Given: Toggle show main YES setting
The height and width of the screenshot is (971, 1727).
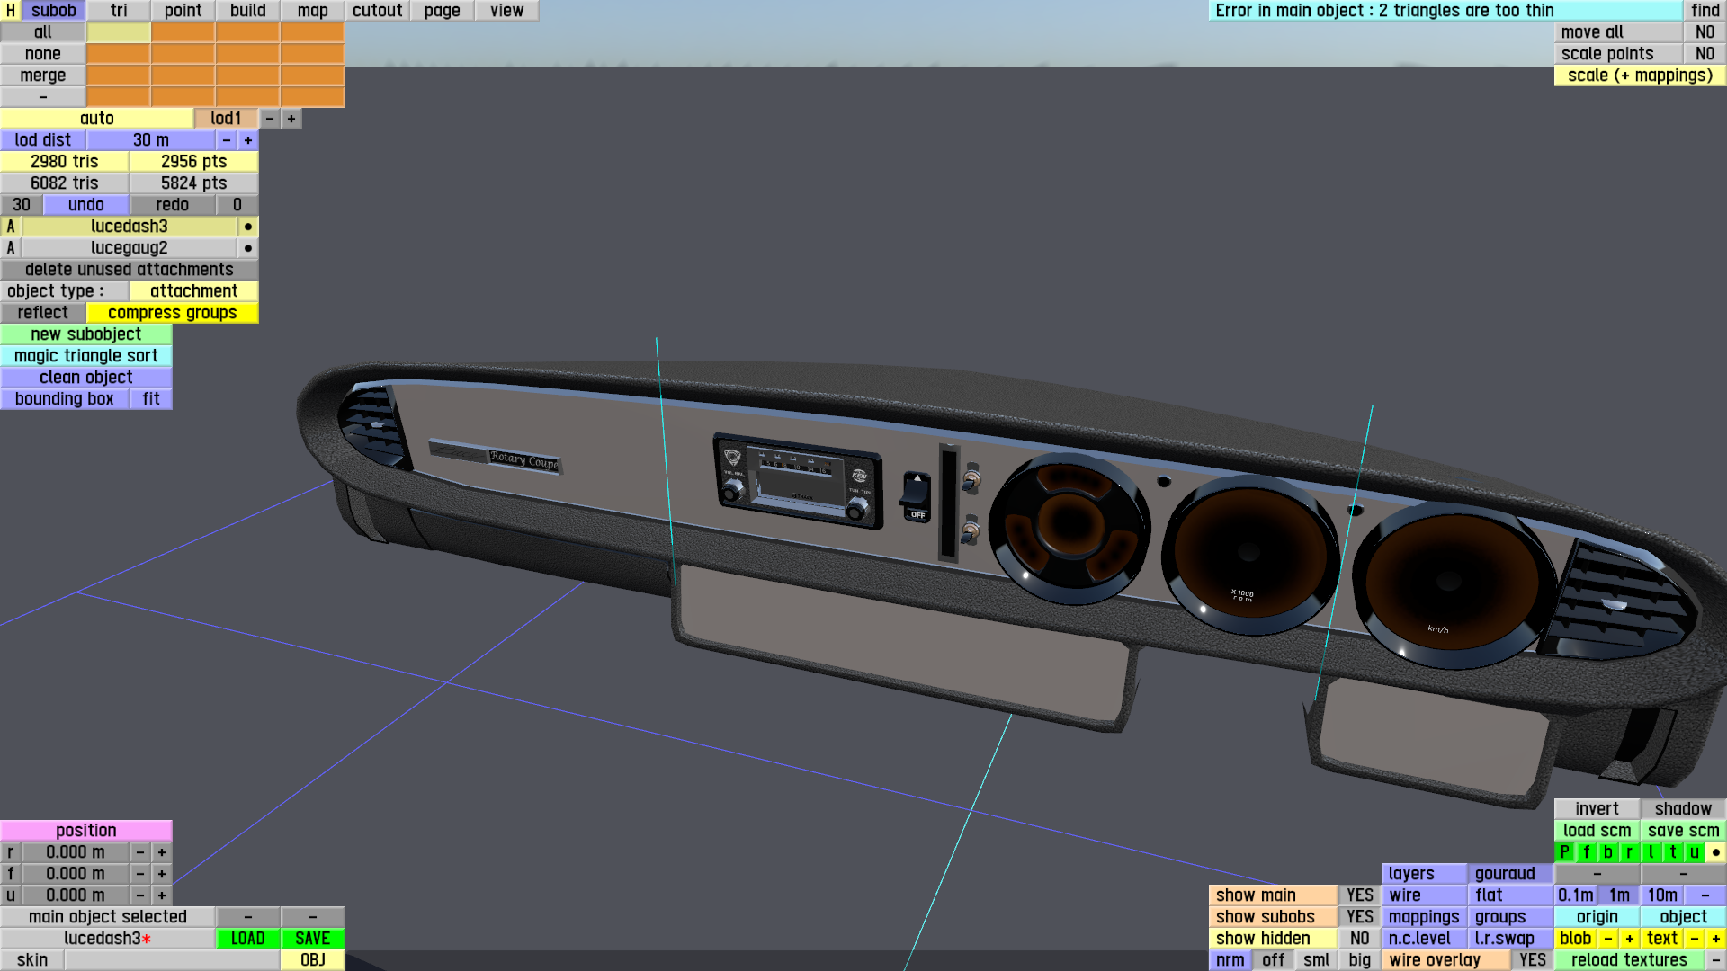Looking at the screenshot, I should pos(1359,895).
